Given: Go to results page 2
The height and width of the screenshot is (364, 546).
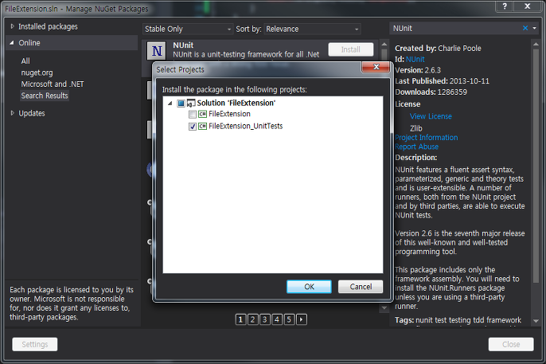Looking at the screenshot, I should coord(253,319).
